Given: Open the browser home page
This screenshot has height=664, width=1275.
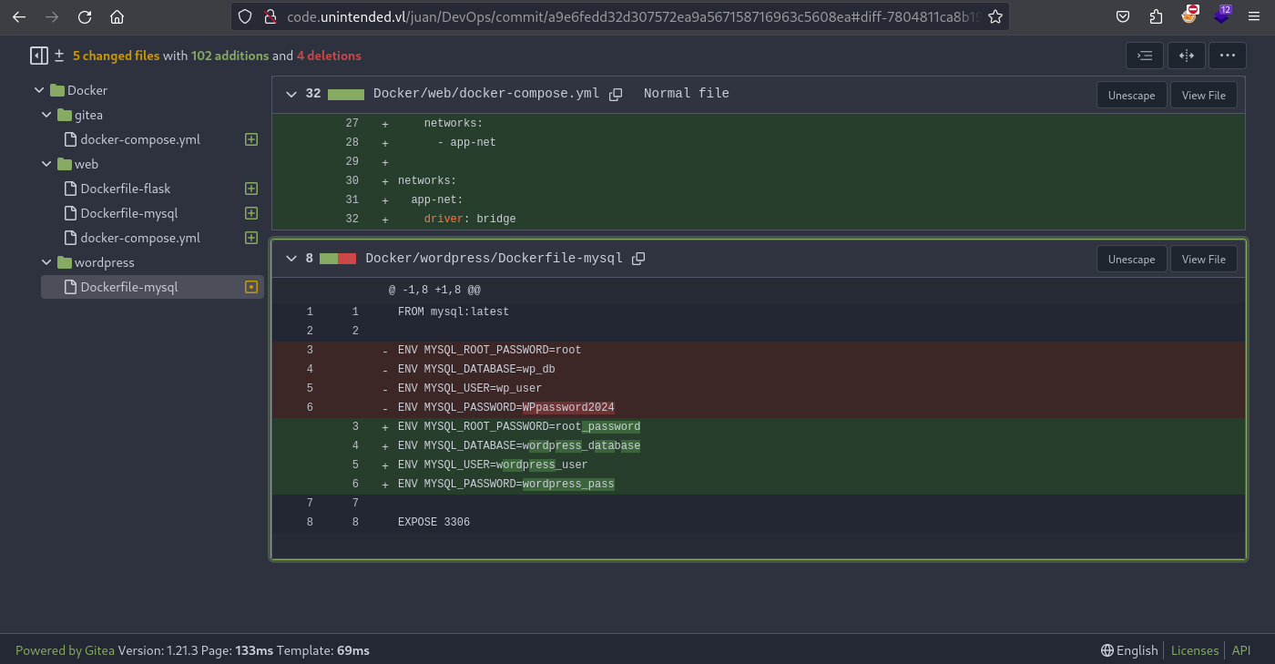Looking at the screenshot, I should point(117,16).
